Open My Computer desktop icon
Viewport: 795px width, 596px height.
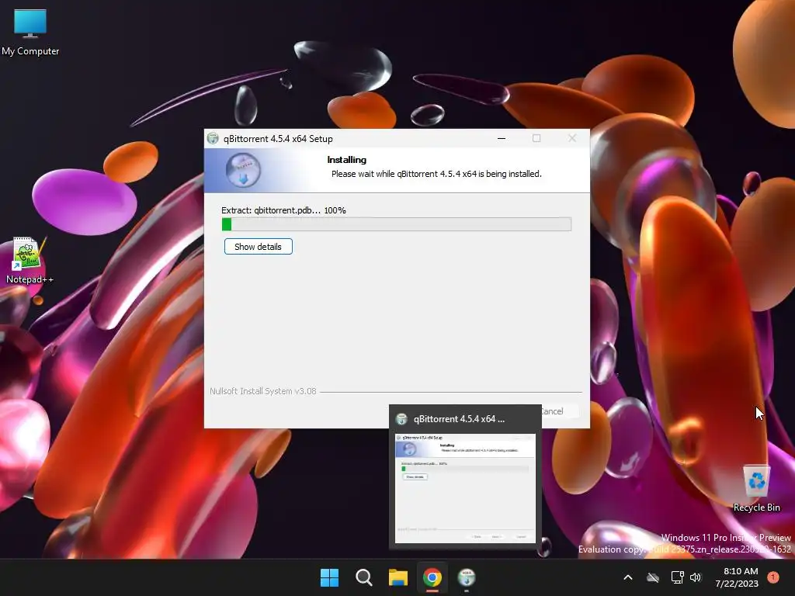click(30, 33)
